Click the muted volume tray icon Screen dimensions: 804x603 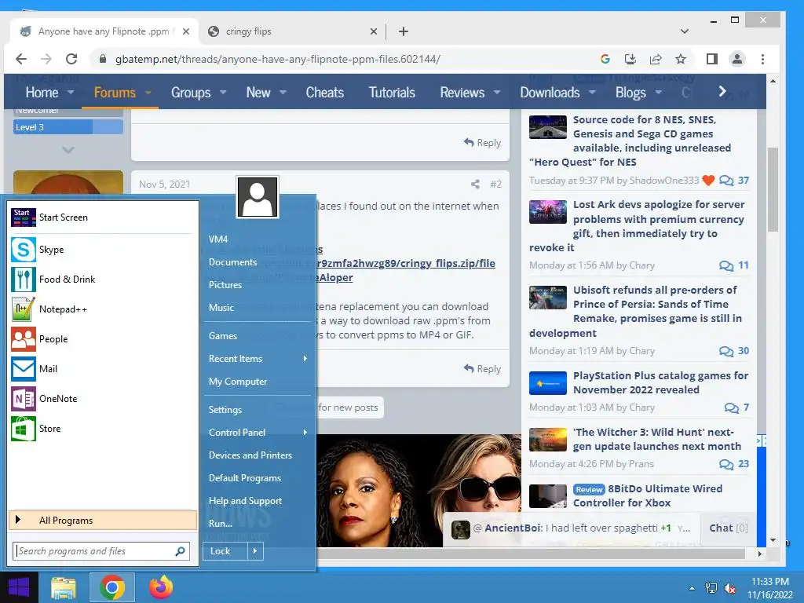(x=729, y=588)
